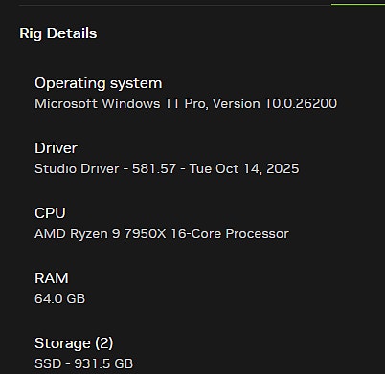Image resolution: width=385 pixels, height=374 pixels.
Task: Click the Rig Details heading
Action: coord(58,33)
